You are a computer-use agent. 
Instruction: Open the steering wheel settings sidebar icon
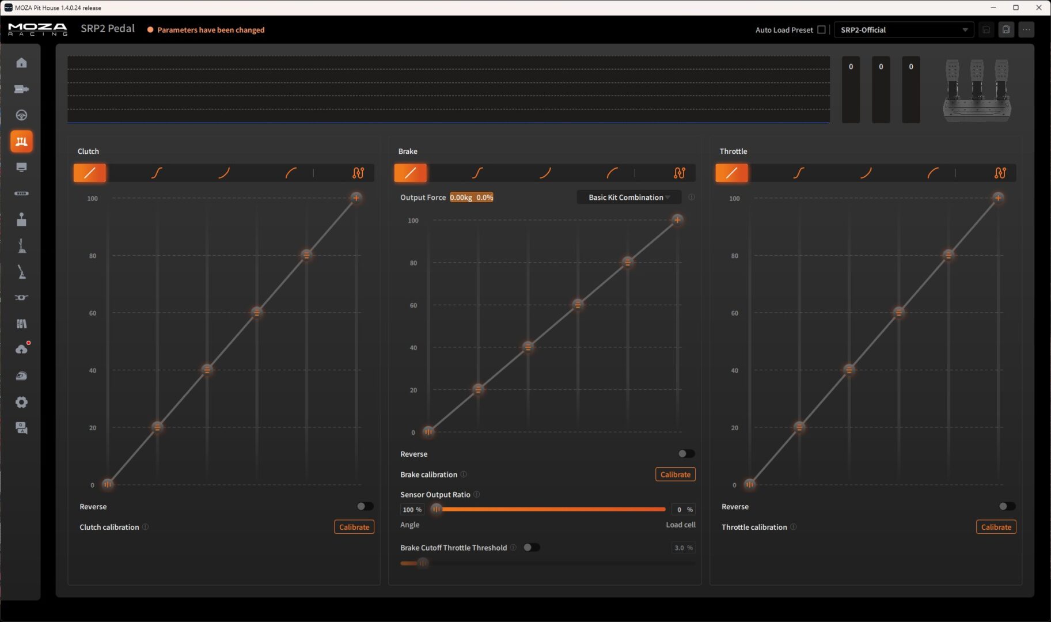tap(21, 115)
